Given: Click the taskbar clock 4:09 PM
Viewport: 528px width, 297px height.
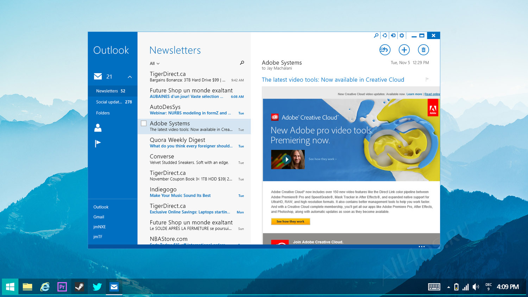Looking at the screenshot, I should point(508,287).
